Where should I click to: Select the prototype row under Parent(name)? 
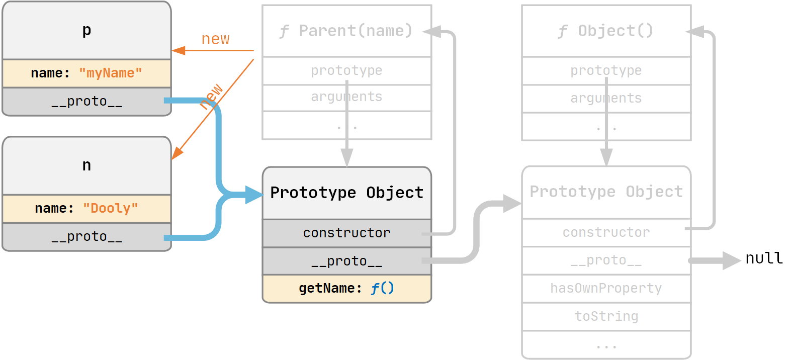(346, 71)
